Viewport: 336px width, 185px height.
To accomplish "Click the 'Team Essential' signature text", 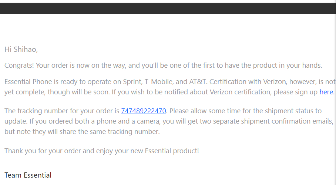I will (x=28, y=175).
